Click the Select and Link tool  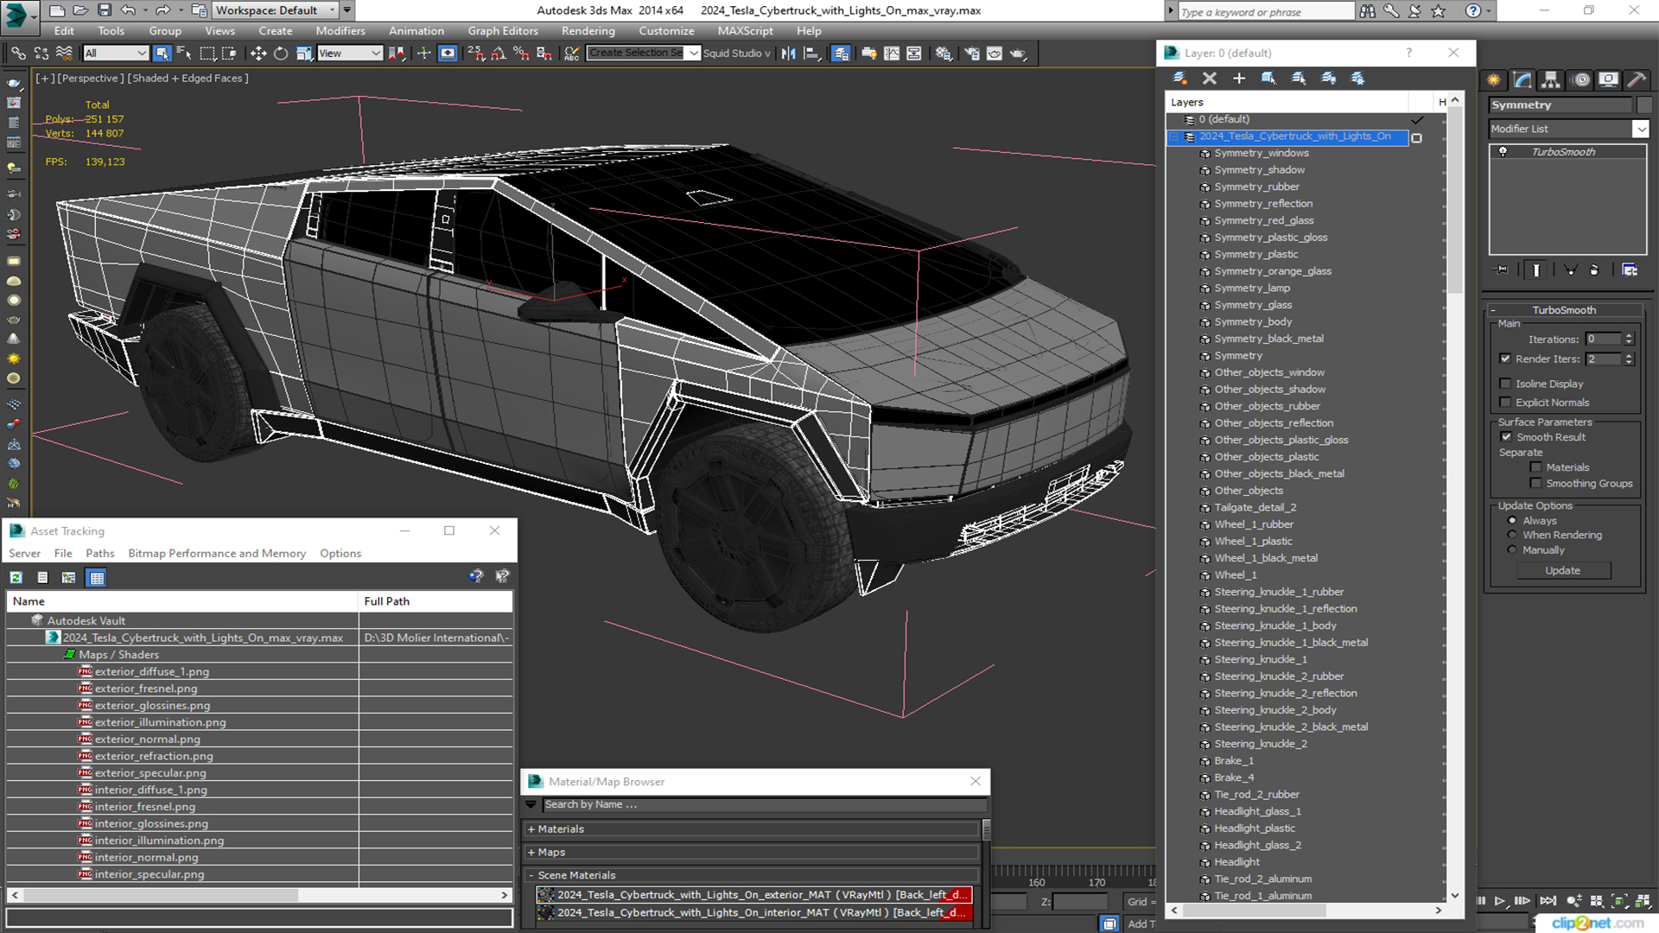(18, 54)
